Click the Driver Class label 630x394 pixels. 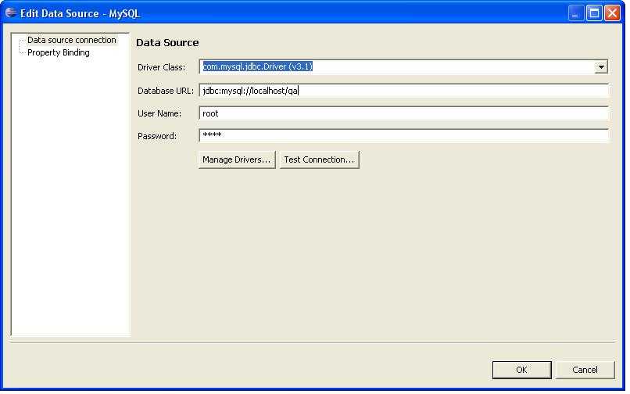pos(162,68)
